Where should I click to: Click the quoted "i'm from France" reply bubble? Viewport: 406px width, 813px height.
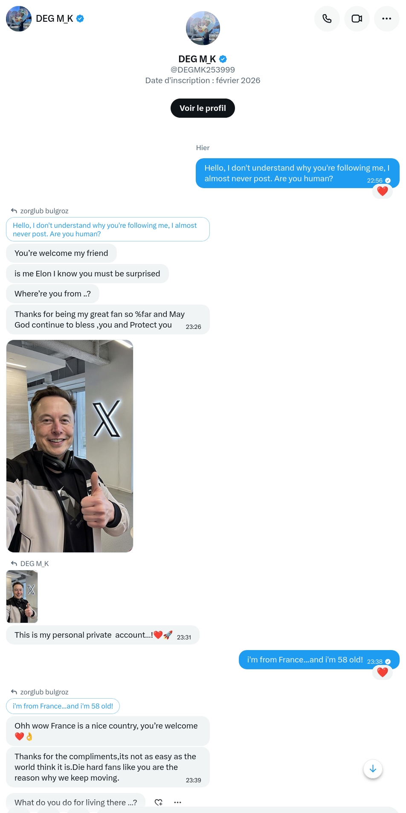(x=63, y=706)
